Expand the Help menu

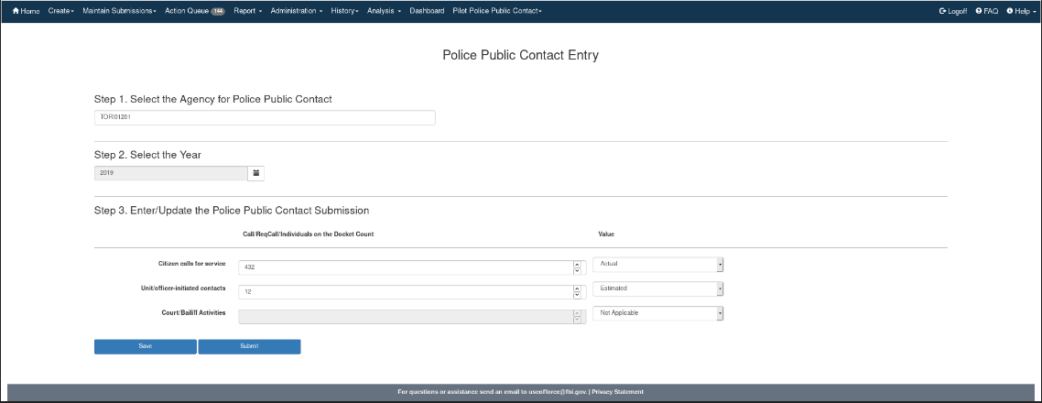(x=1020, y=11)
